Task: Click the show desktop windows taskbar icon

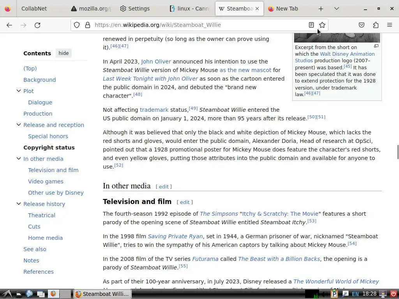Action: point(41,294)
